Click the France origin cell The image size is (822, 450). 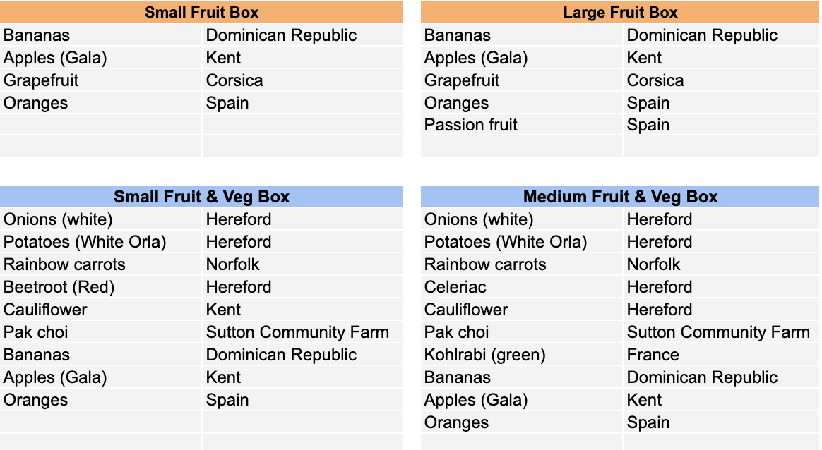(x=721, y=355)
